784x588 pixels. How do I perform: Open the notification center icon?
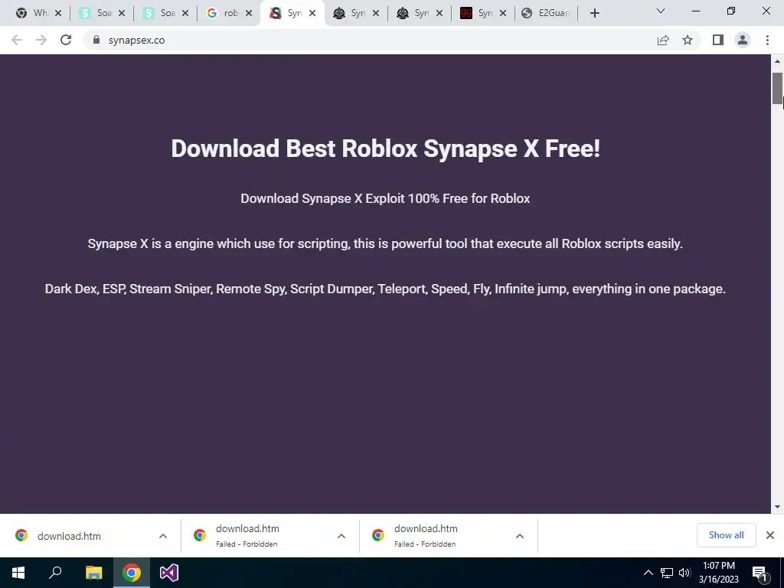point(759,573)
